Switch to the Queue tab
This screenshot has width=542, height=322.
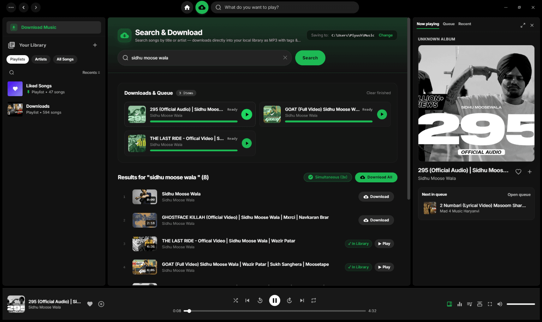click(448, 24)
